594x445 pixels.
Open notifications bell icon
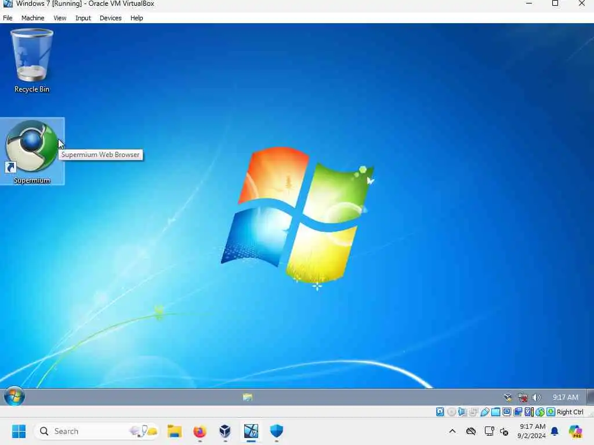(555, 431)
